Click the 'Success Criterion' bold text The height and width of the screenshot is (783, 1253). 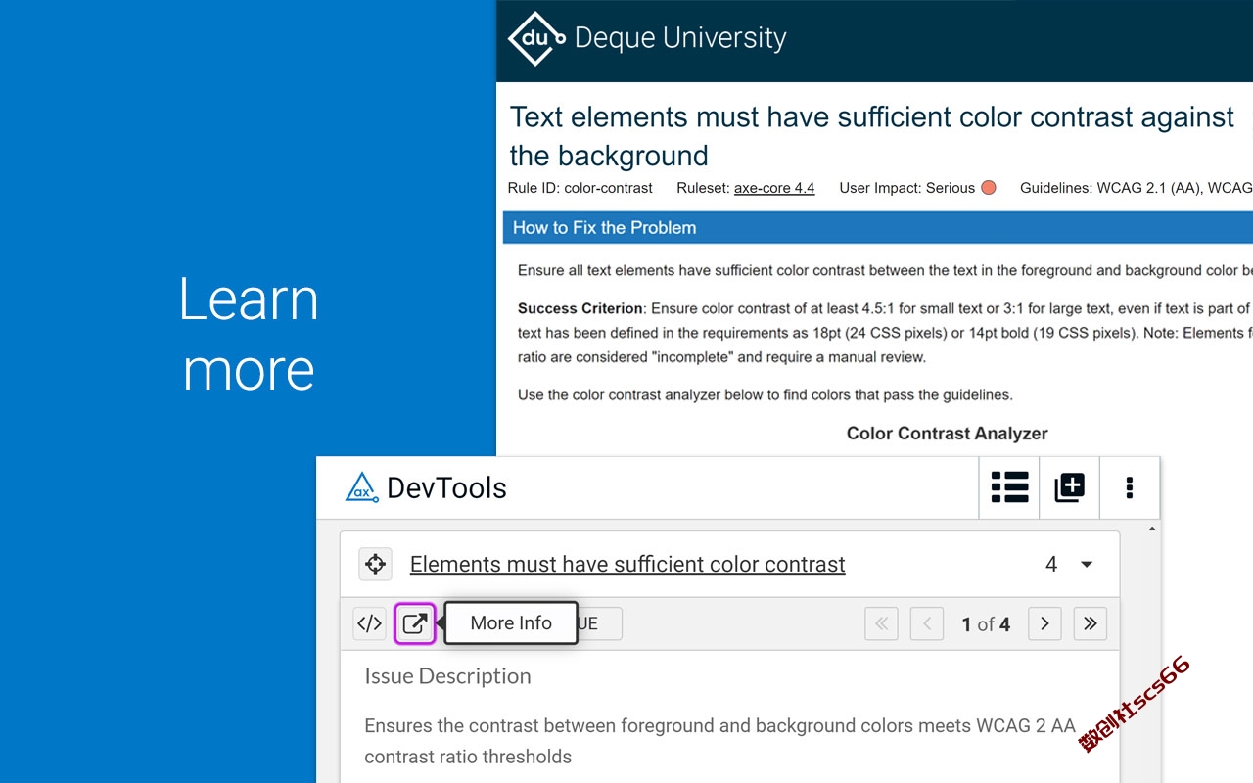point(580,308)
